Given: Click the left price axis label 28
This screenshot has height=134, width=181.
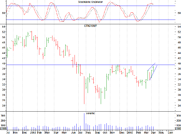Looking at the screenshot, I should [x=4, y=95].
